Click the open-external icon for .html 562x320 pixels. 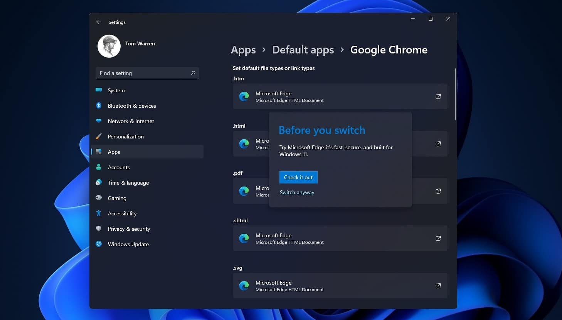pyautogui.click(x=438, y=144)
